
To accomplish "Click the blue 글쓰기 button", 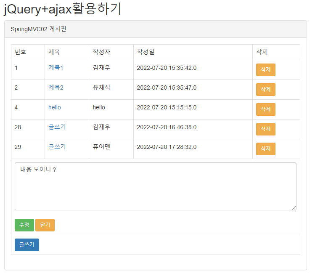I will 27,245.
